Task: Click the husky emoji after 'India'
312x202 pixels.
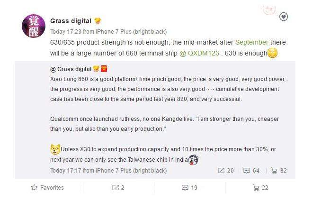Action: [x=193, y=160]
